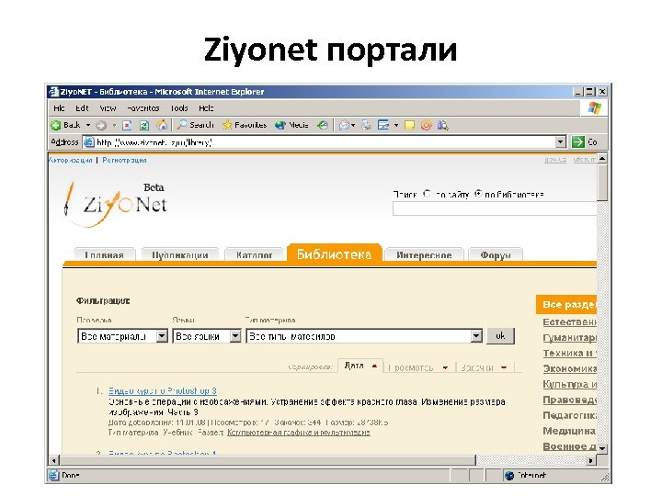The height and width of the screenshot is (496, 662).
Task: Click the horizontal scrollbar left arrow
Action: 53,460
